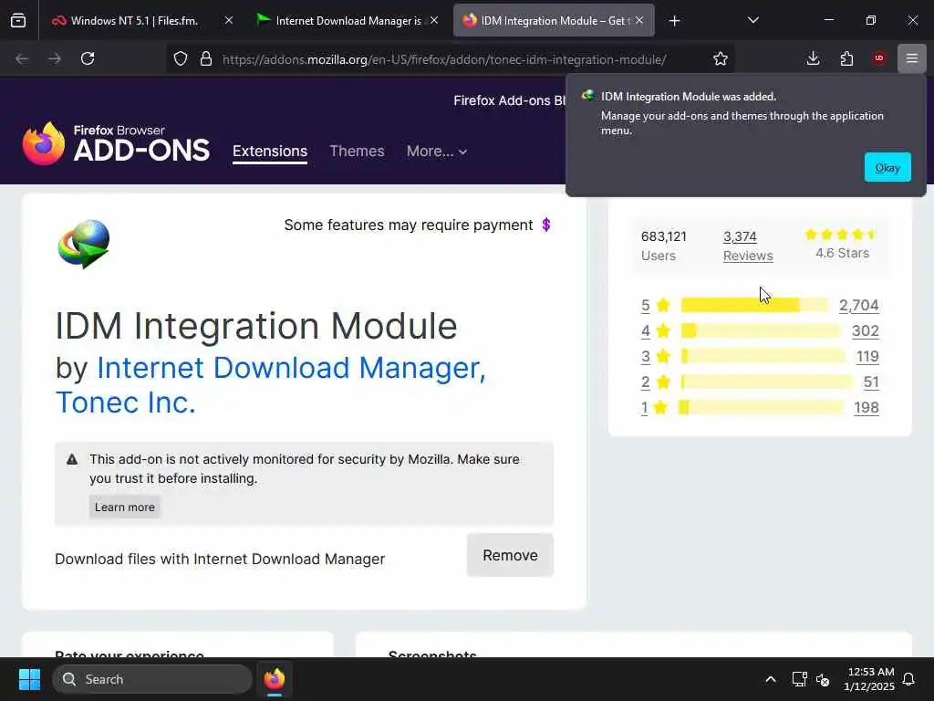Bookmark this page with the star icon
The image size is (934, 701).
721,58
